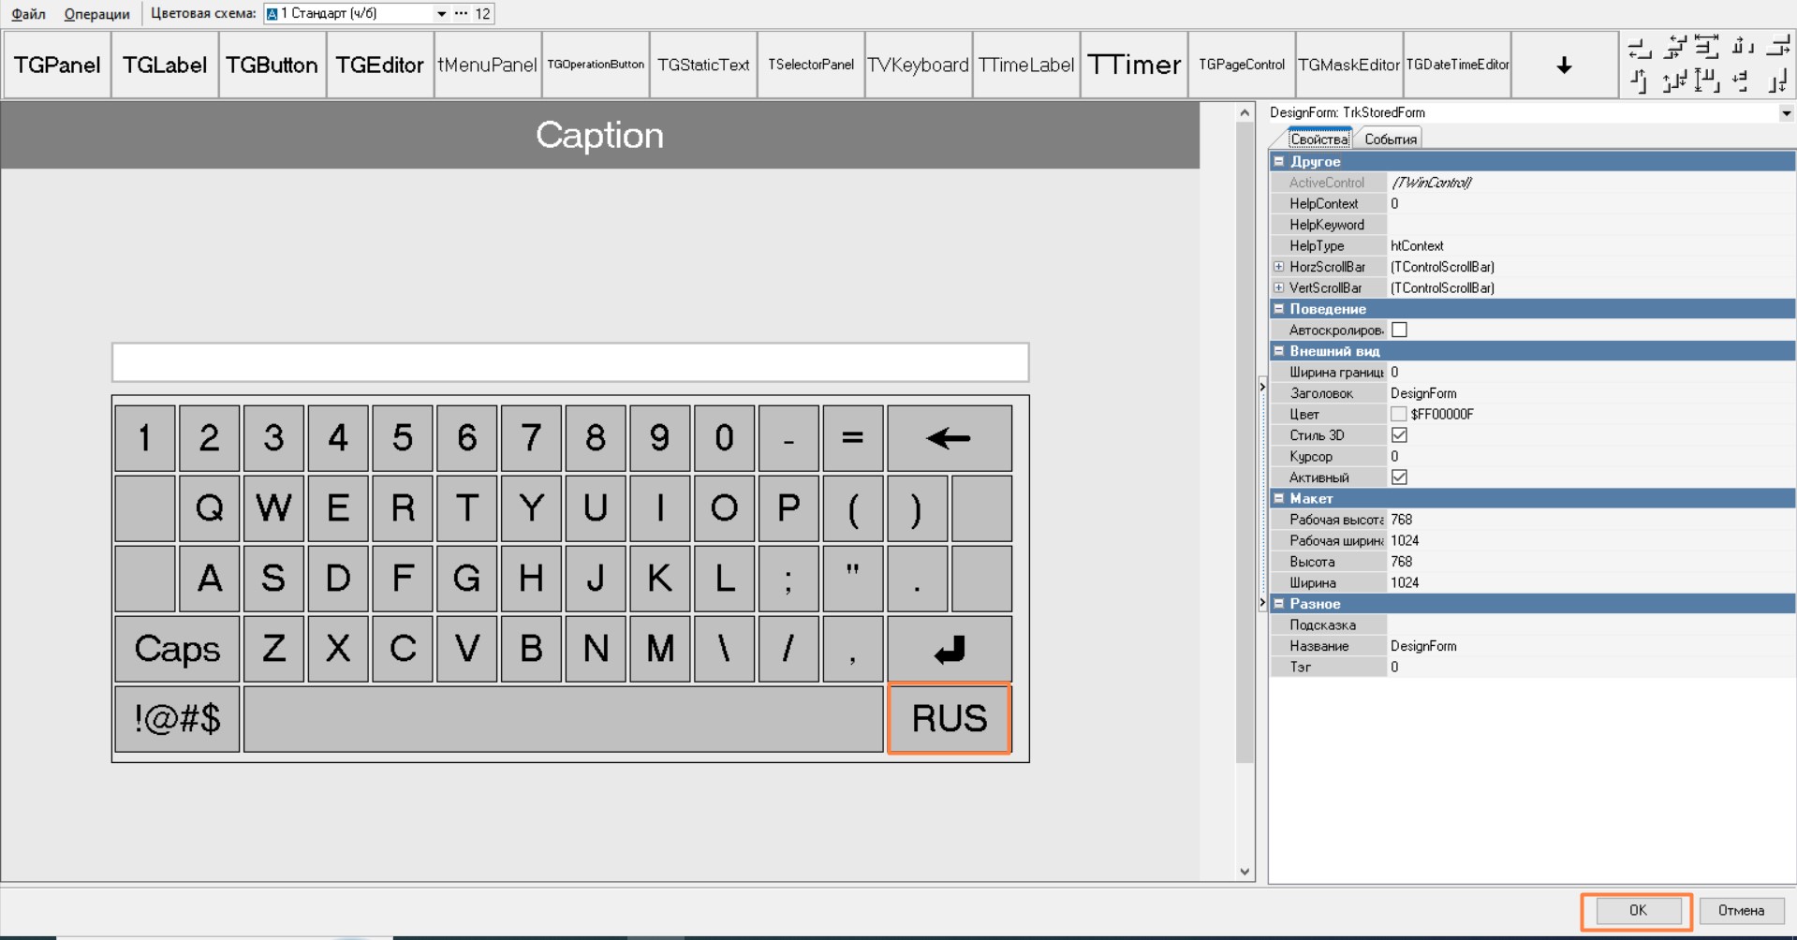
Task: Click the align bottom edges icon
Action: pos(1777,81)
